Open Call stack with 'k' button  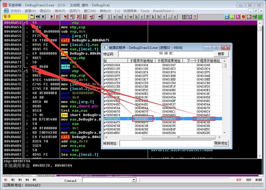pos(153,16)
